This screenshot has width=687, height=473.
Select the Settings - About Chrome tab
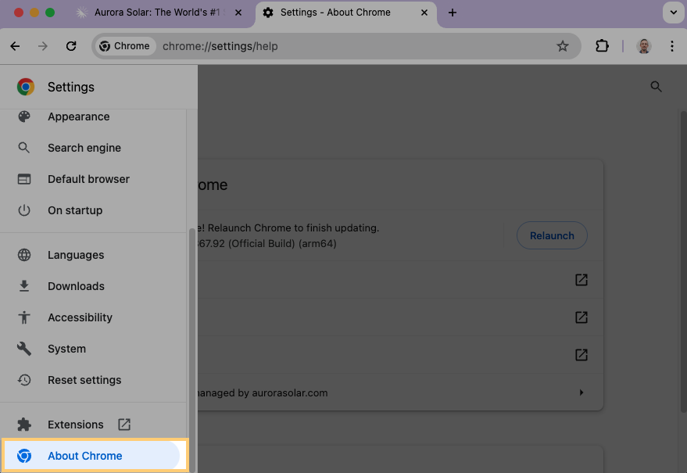[336, 13]
